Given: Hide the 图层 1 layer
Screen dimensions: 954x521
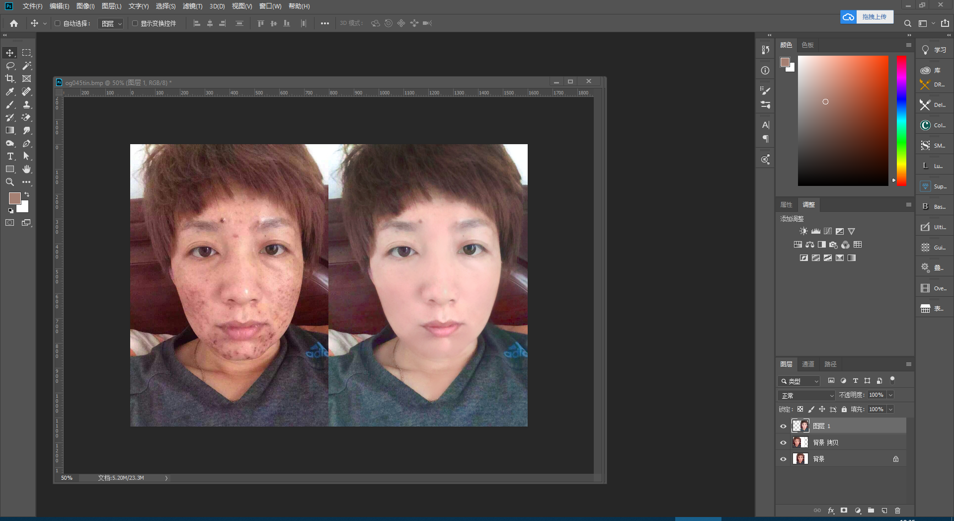Looking at the screenshot, I should (x=784, y=426).
